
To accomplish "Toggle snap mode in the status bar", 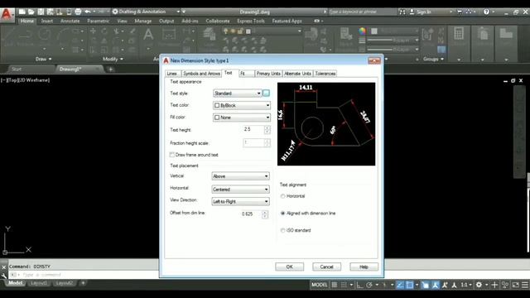I will (x=344, y=285).
